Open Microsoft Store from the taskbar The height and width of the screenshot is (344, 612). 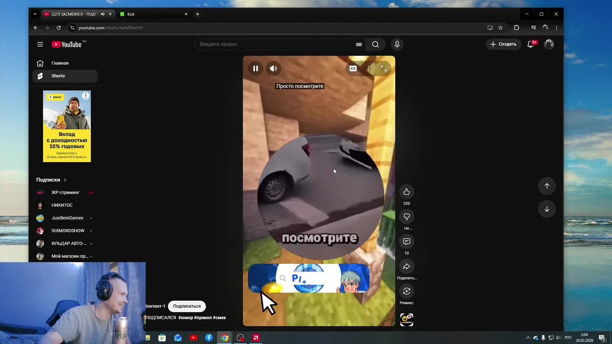(x=162, y=338)
